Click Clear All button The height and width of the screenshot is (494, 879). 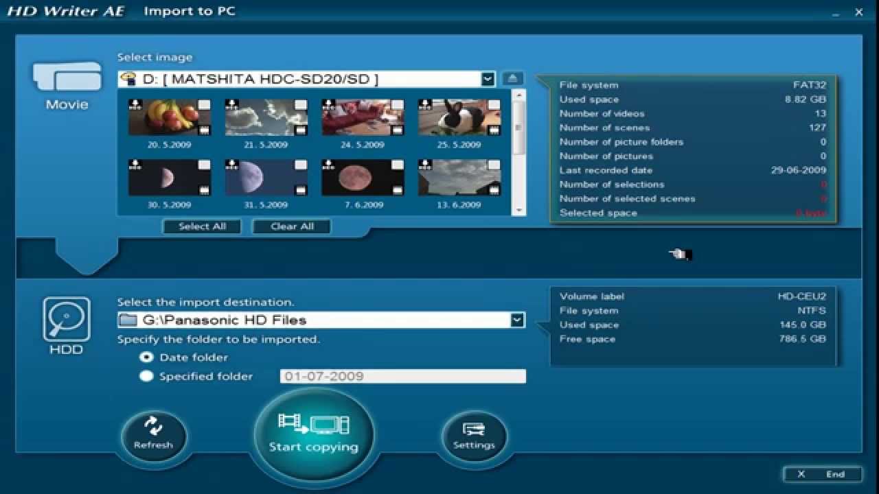point(292,226)
